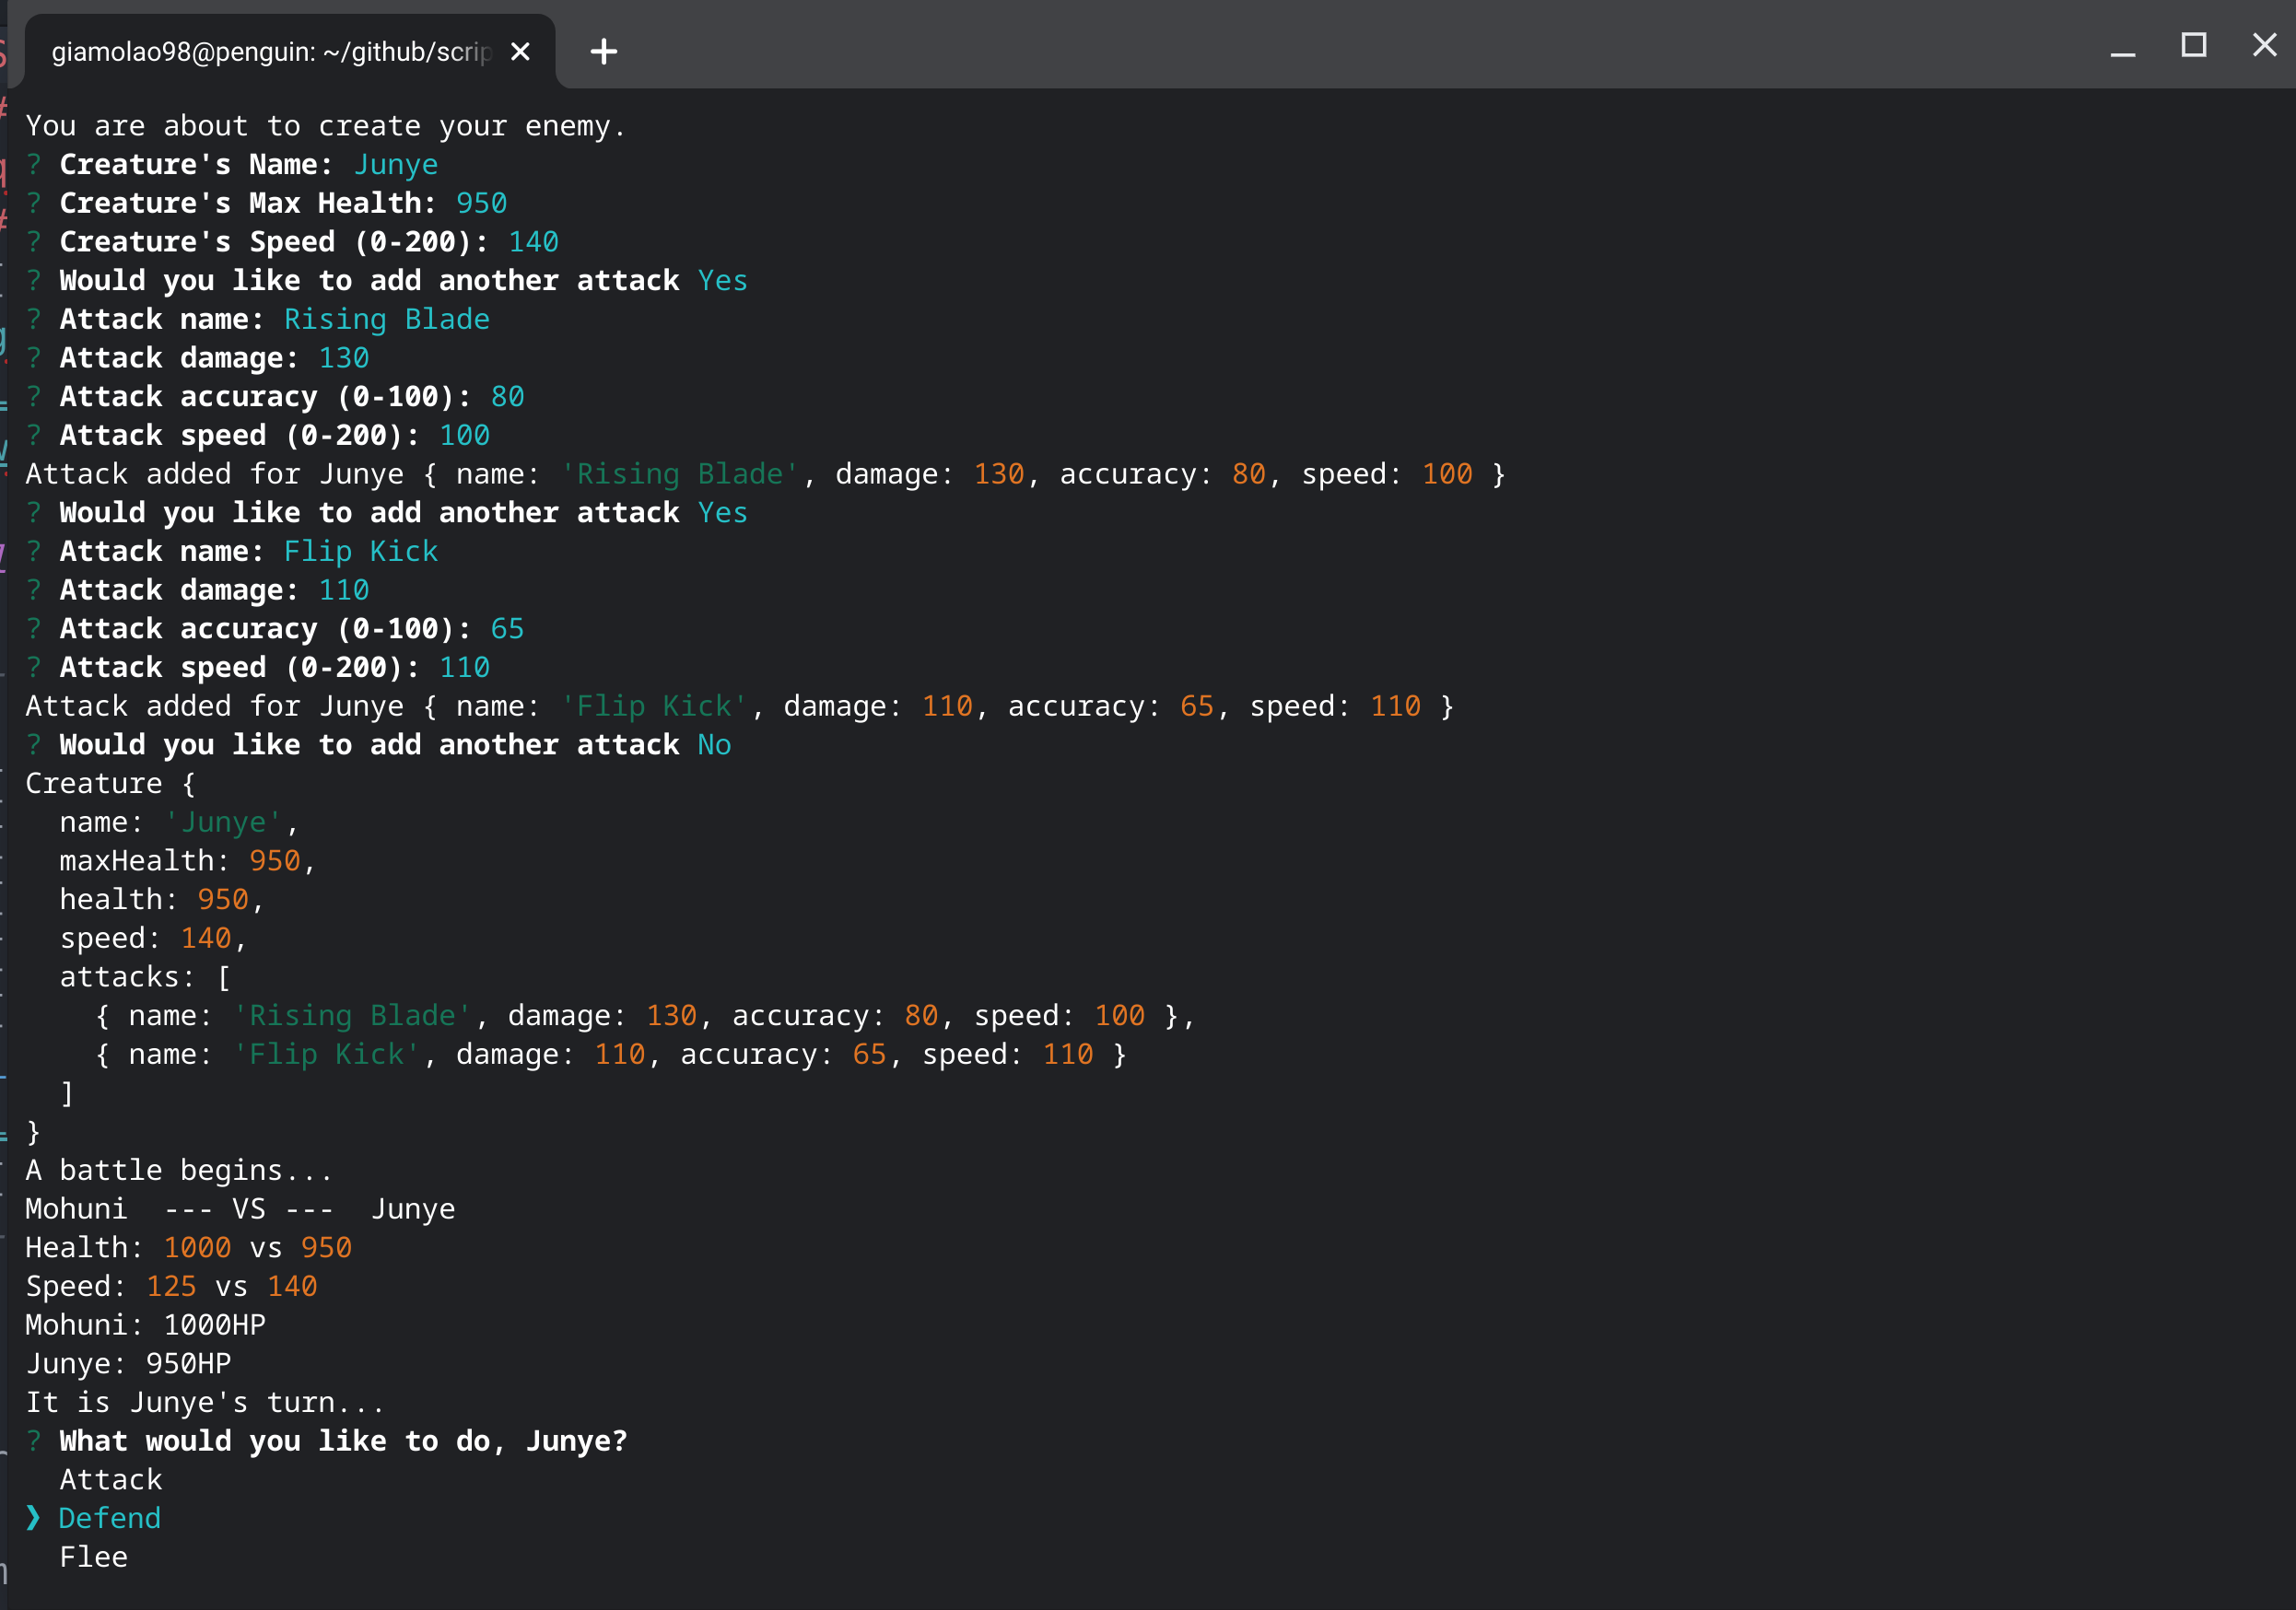Click the 'attacks: [' object line
2296x1610 pixels.
[145, 976]
